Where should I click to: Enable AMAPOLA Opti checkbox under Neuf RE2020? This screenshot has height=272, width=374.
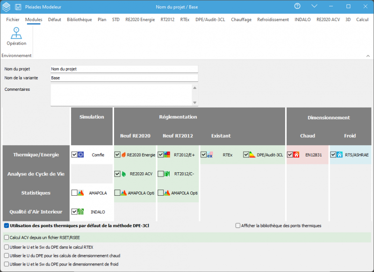[x=117, y=193]
